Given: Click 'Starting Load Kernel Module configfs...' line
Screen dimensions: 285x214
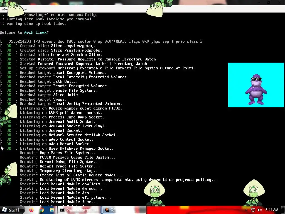Looking at the screenshot, I should click(63, 184).
